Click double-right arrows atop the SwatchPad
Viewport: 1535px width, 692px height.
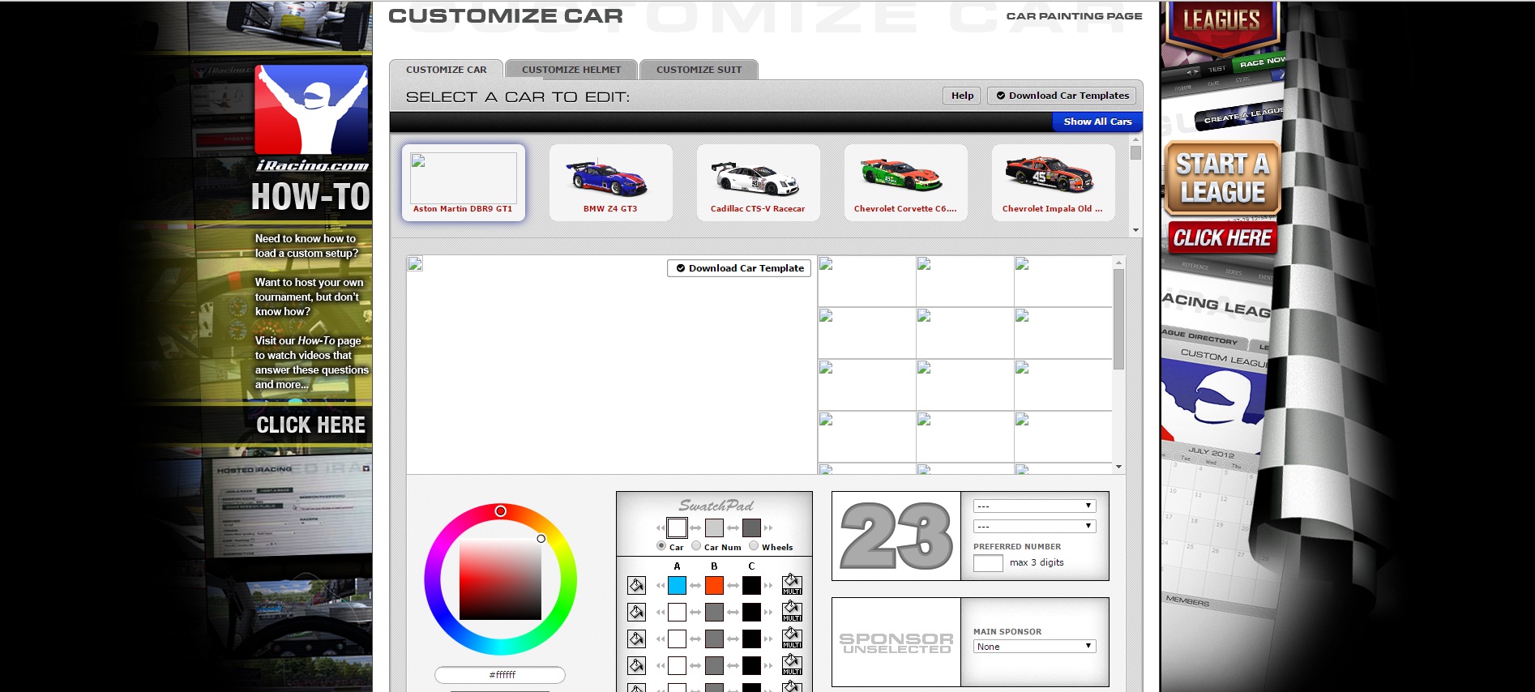(768, 528)
